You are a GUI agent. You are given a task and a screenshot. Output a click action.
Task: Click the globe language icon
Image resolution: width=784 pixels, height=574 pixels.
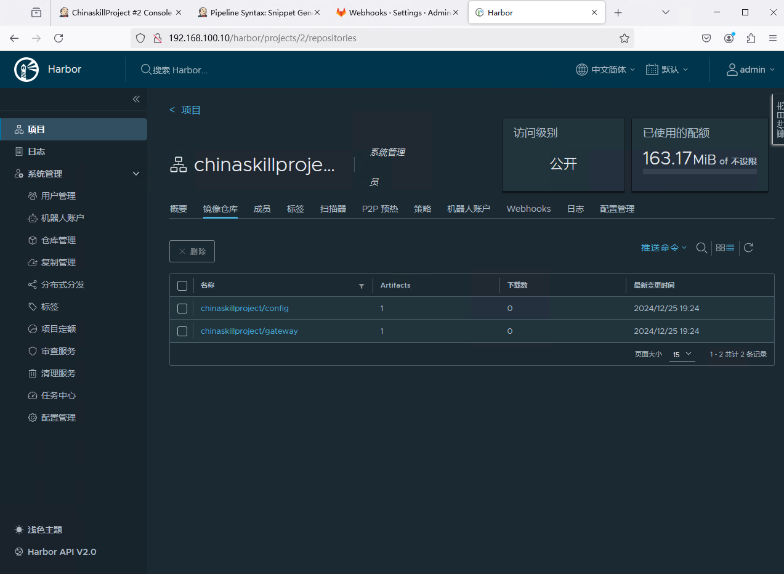(x=581, y=70)
